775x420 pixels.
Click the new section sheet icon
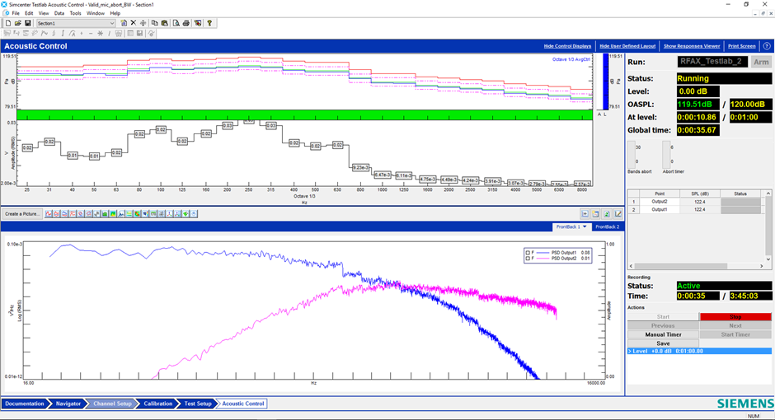point(124,23)
